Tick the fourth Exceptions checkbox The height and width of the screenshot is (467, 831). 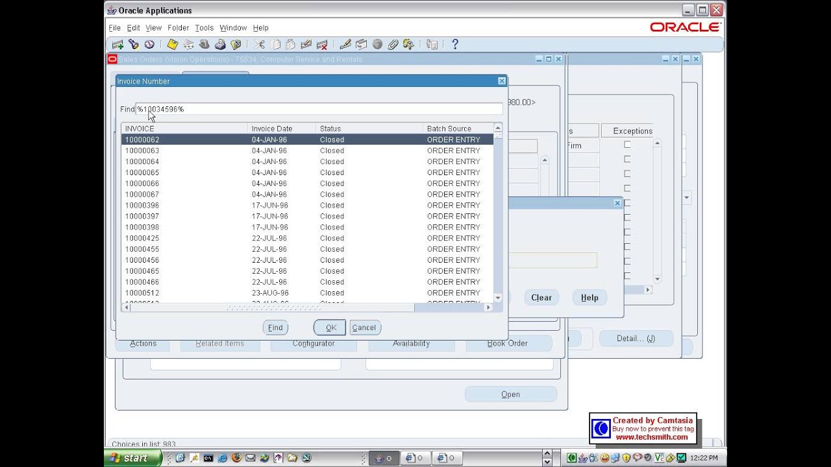pyautogui.click(x=627, y=188)
